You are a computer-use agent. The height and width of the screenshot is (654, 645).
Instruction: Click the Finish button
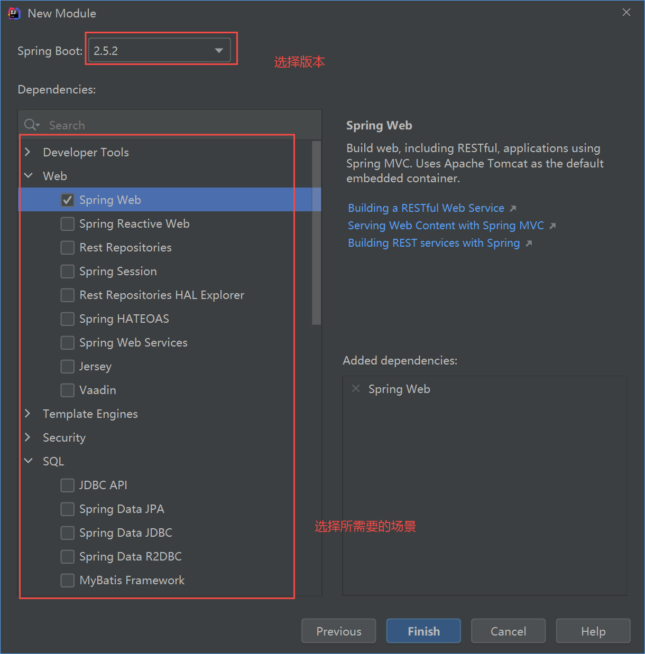[x=423, y=631]
